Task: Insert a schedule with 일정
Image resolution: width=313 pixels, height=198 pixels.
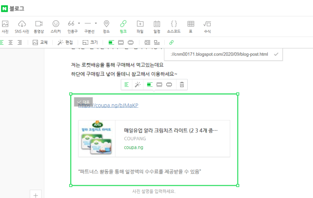Action: [x=157, y=26]
